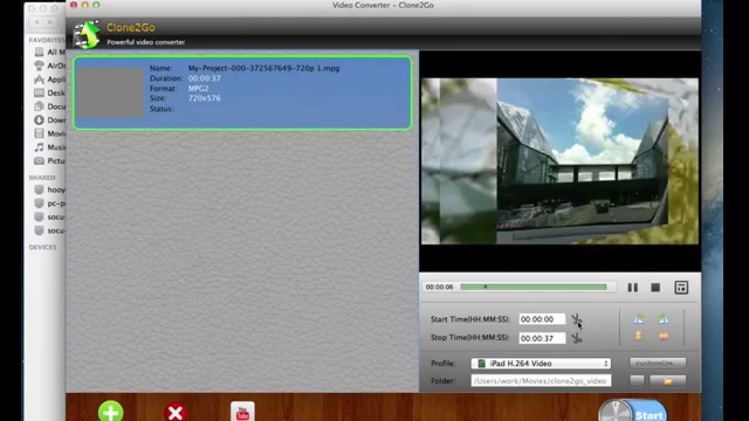Click the output Folder path field
The height and width of the screenshot is (421, 749).
coord(541,381)
